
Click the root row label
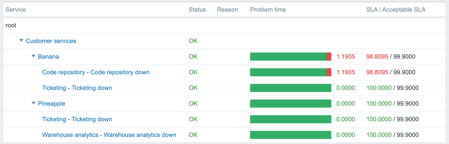(x=11, y=25)
